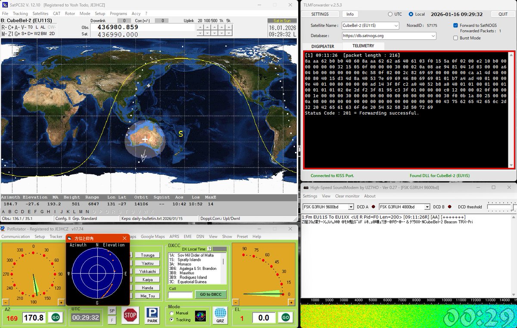Toggle R- rotor control in SatPC32
517x328 pixels.
click(4, 27)
